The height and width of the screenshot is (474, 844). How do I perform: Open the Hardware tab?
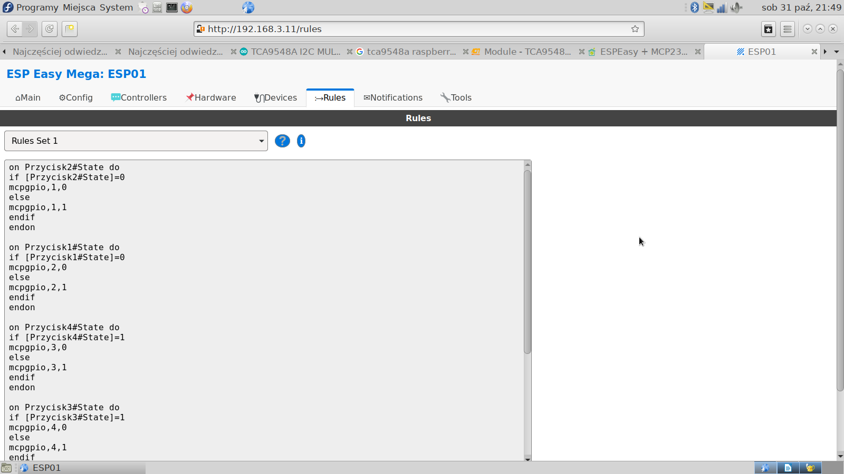tap(211, 97)
